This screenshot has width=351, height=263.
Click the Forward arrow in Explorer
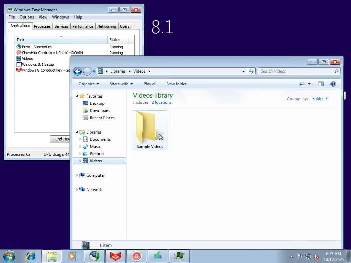[x=87, y=71]
